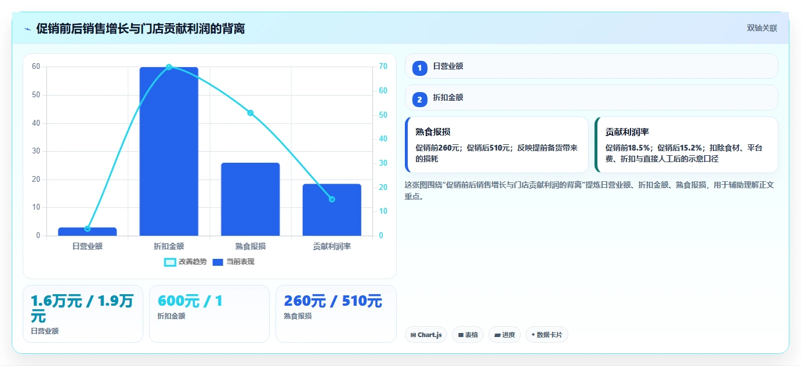Toggle the 改善趋势 legend swatch

pos(170,262)
